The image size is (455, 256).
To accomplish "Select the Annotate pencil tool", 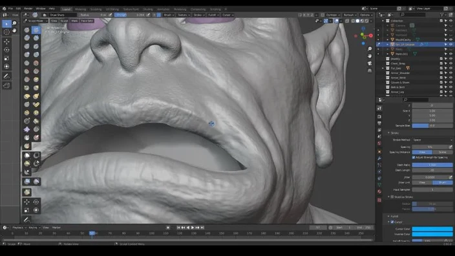I will point(6,76).
